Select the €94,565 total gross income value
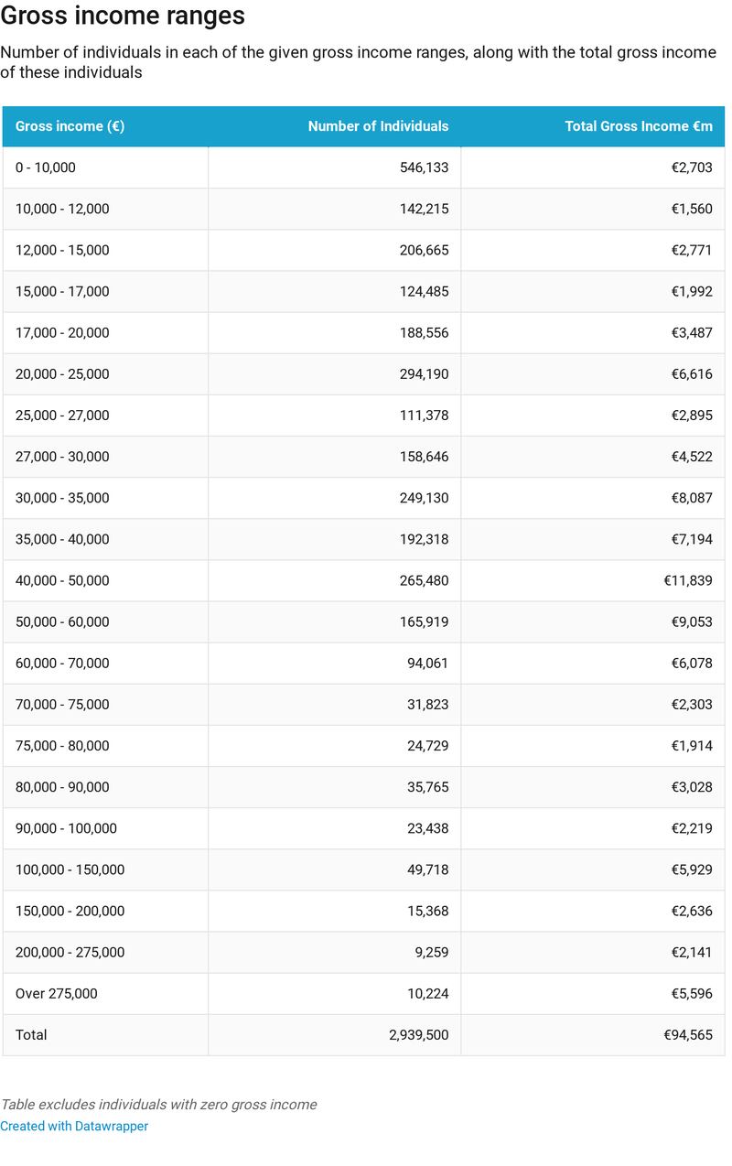Image resolution: width=732 pixels, height=1166 pixels. pyautogui.click(x=687, y=1035)
